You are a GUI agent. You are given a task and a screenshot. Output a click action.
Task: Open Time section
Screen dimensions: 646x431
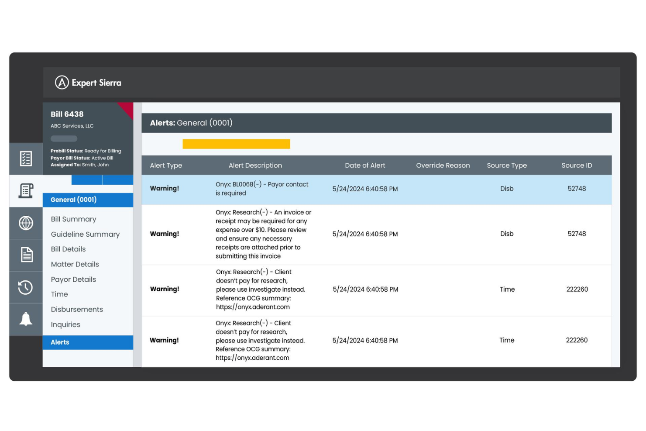point(59,294)
